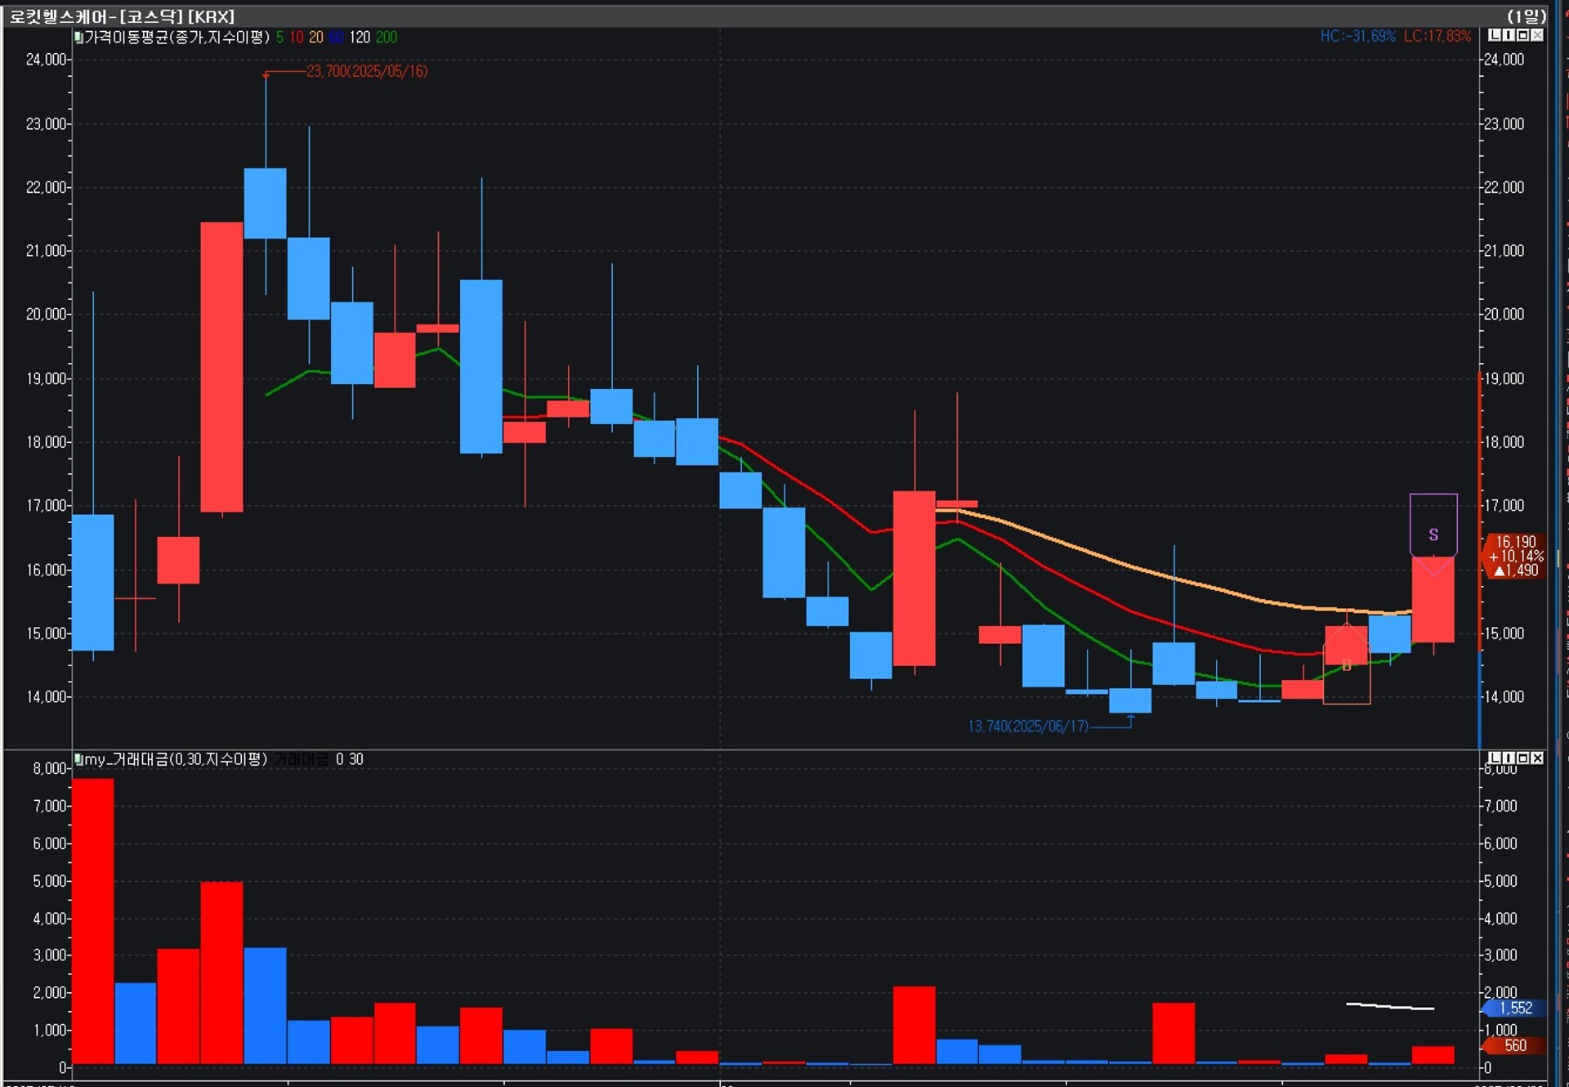
Task: Click the B buy signal marker box
Action: (1347, 664)
